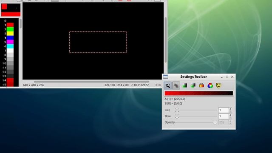This screenshot has height=153, width=272.
Task: Minimize the Settings Toolbar window
Action: pyautogui.click(x=222, y=77)
